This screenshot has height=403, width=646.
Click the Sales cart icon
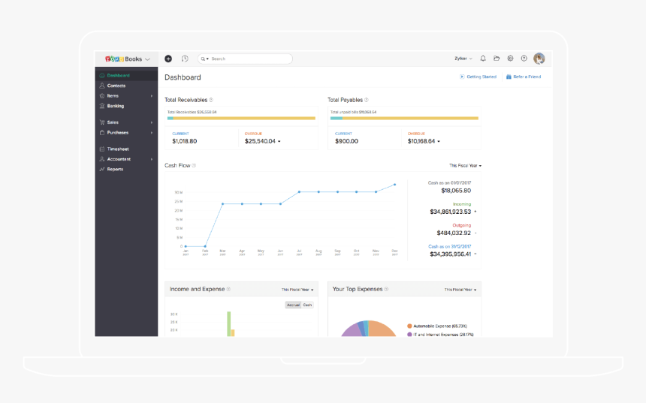(101, 122)
